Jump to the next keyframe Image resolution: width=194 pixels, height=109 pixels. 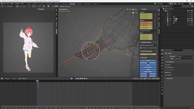(x=84, y=78)
